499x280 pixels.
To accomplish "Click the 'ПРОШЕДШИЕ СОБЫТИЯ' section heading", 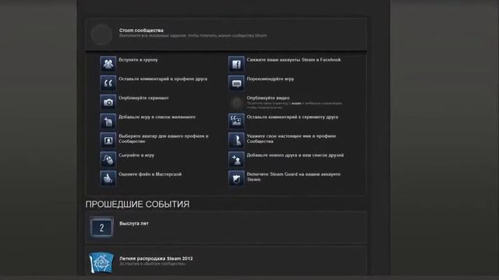I will tap(137, 204).
